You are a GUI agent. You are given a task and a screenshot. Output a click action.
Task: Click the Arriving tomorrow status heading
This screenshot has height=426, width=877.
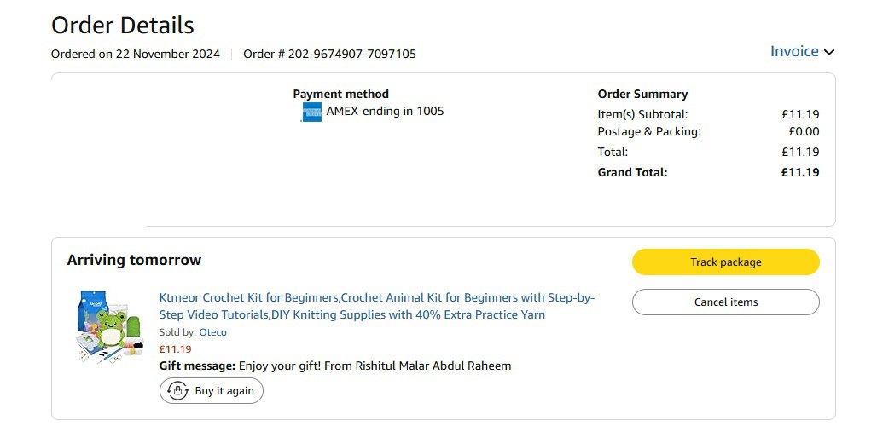[134, 260]
